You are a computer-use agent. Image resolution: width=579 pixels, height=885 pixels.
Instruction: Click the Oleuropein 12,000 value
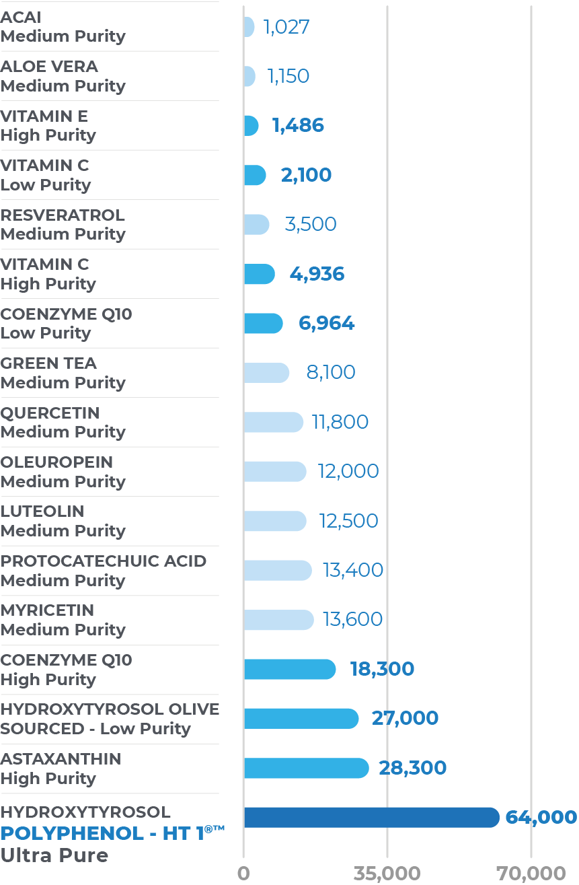pyautogui.click(x=348, y=471)
